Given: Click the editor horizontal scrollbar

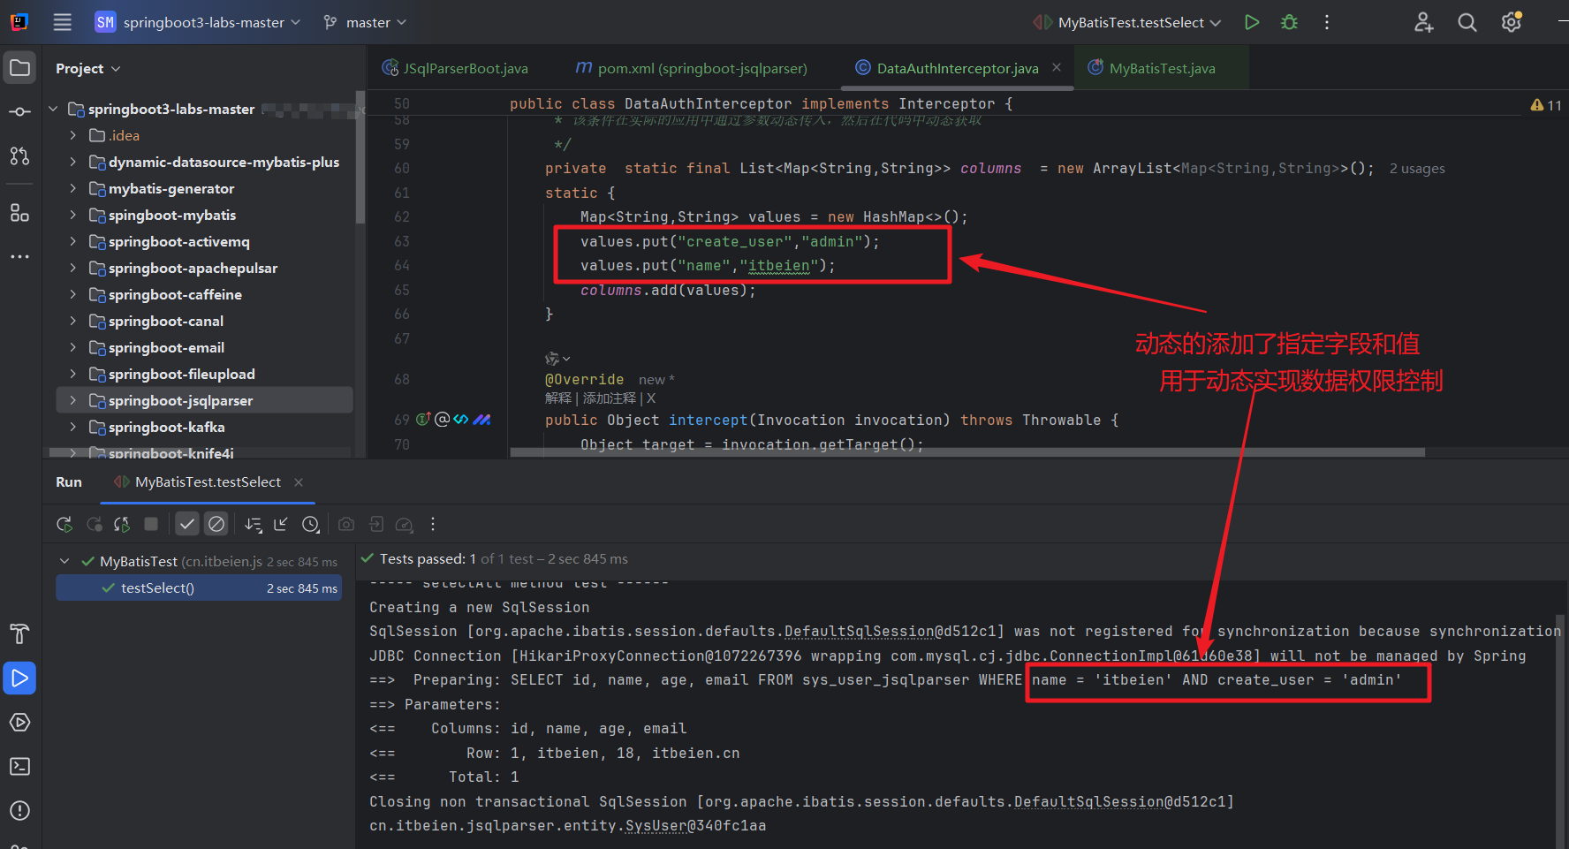Looking at the screenshot, I should tap(967, 452).
